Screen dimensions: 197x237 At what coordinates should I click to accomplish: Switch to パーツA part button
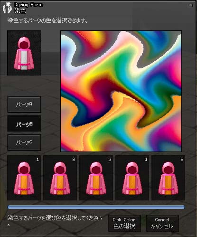coord(24,104)
